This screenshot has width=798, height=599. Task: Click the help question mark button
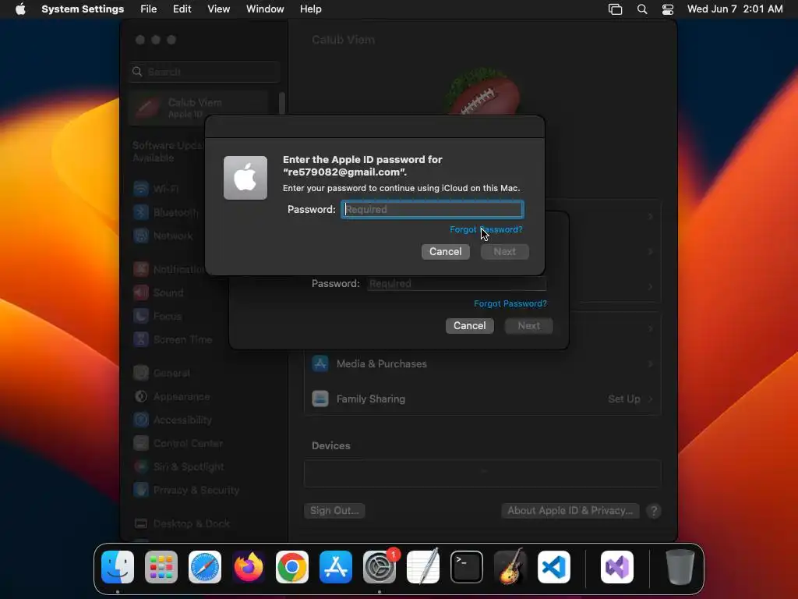coord(654,511)
